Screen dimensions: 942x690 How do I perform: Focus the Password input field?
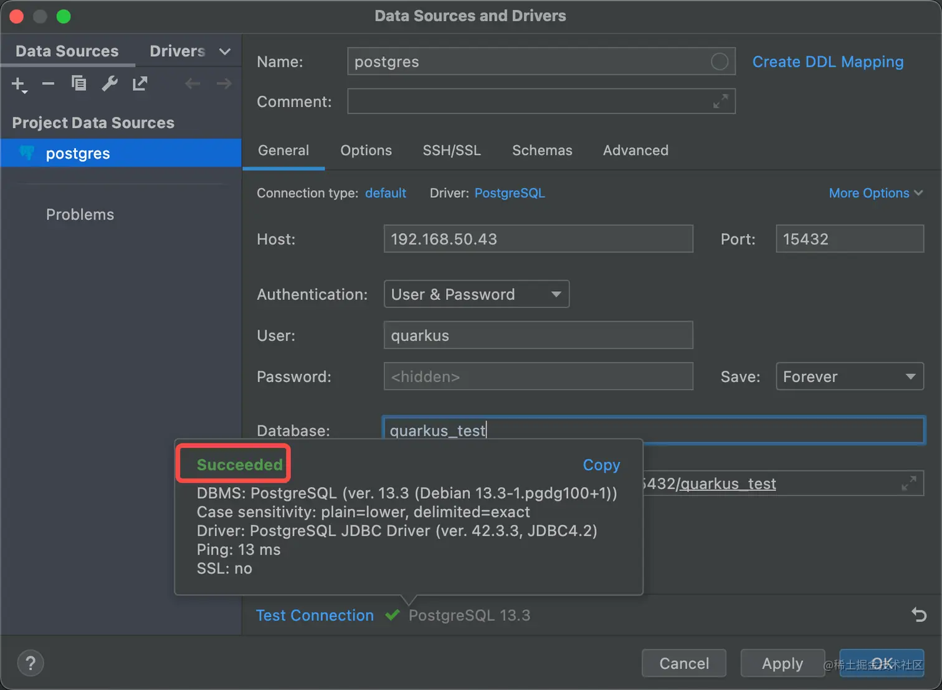pos(538,376)
